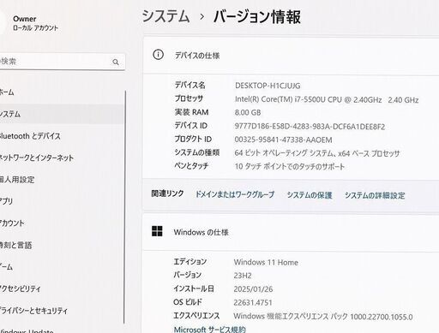This screenshot has height=333, width=439.
Task: Click product ID 00325-95841-47338-AAOEM
Action: coord(283,140)
